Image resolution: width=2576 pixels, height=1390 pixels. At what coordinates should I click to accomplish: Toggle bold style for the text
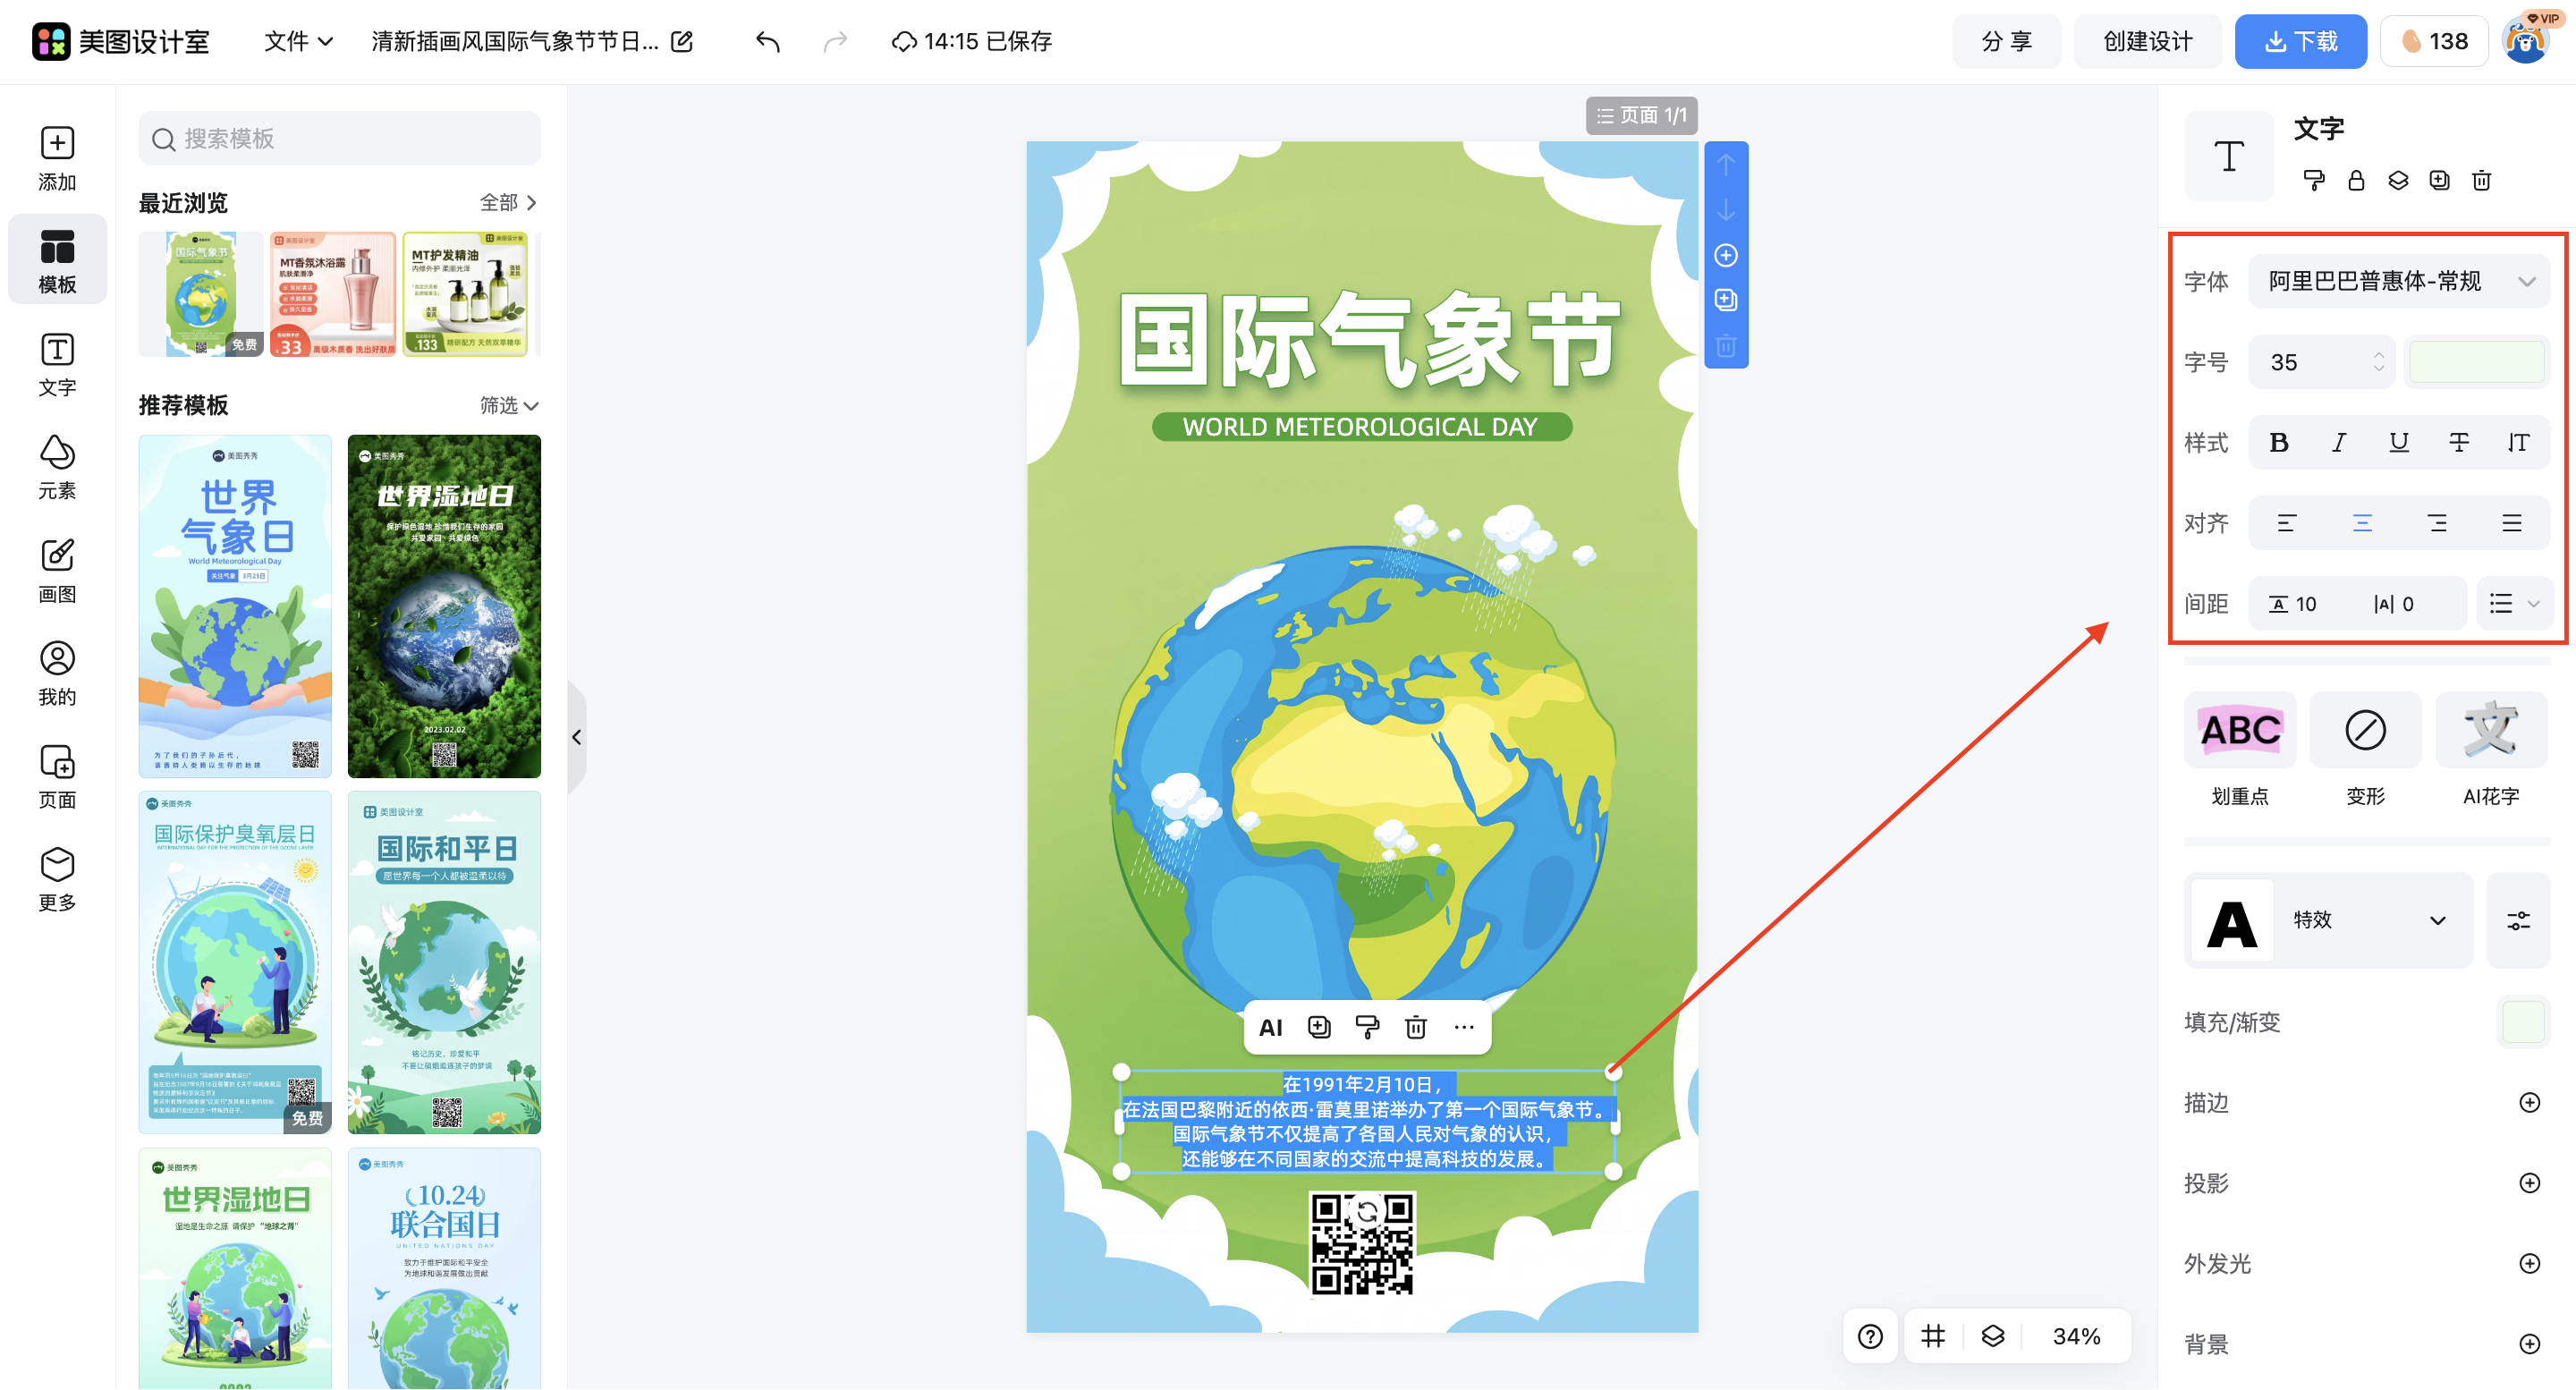click(x=2280, y=442)
